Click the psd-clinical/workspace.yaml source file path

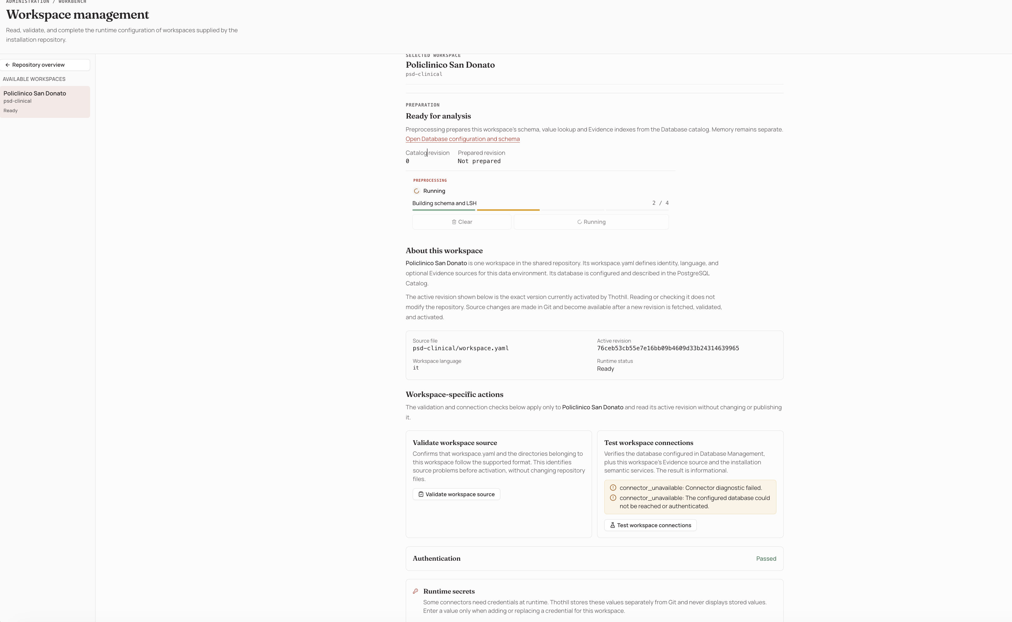coord(460,348)
